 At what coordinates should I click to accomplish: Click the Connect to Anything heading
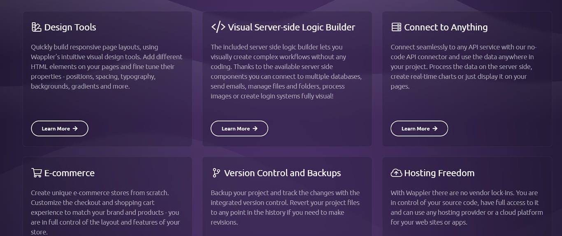coord(446,27)
